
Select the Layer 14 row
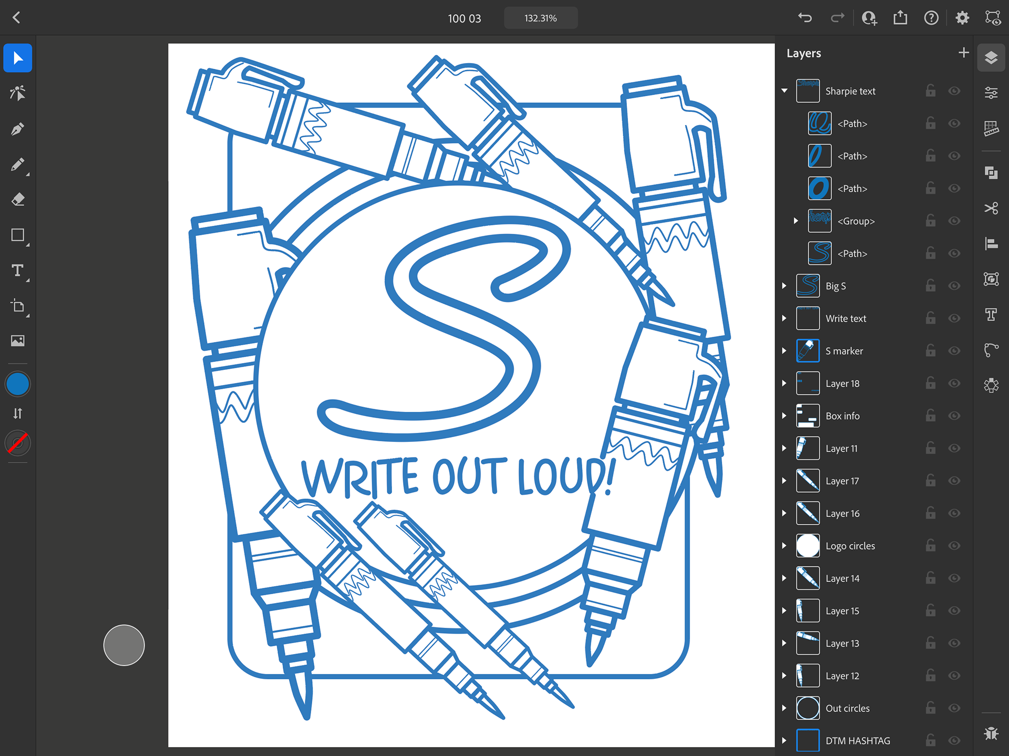click(873, 578)
